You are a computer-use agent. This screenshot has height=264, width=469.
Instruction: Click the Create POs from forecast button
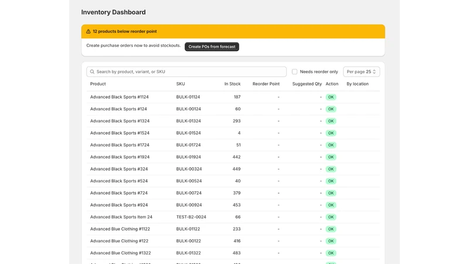coord(212,47)
